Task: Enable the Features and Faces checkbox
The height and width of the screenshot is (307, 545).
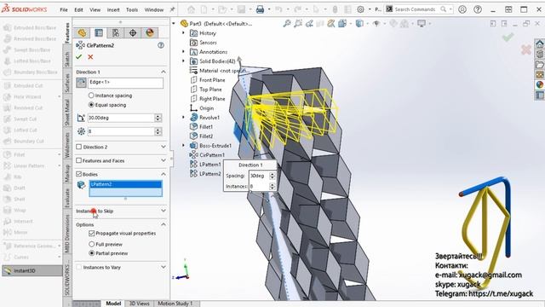Action: click(79, 160)
